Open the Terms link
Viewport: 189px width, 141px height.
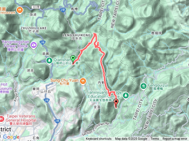point(155,139)
